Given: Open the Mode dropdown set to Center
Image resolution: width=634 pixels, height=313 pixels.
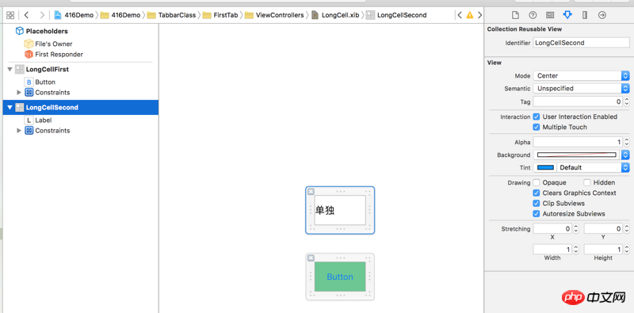Looking at the screenshot, I should [581, 75].
